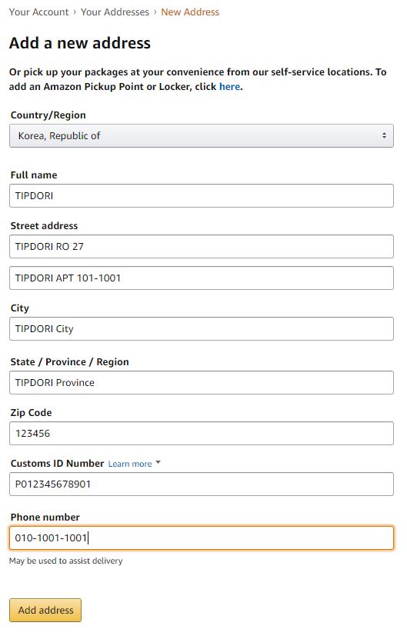Click the Phone number field 010-1001-1001
The height and width of the screenshot is (639, 407).
pos(202,538)
